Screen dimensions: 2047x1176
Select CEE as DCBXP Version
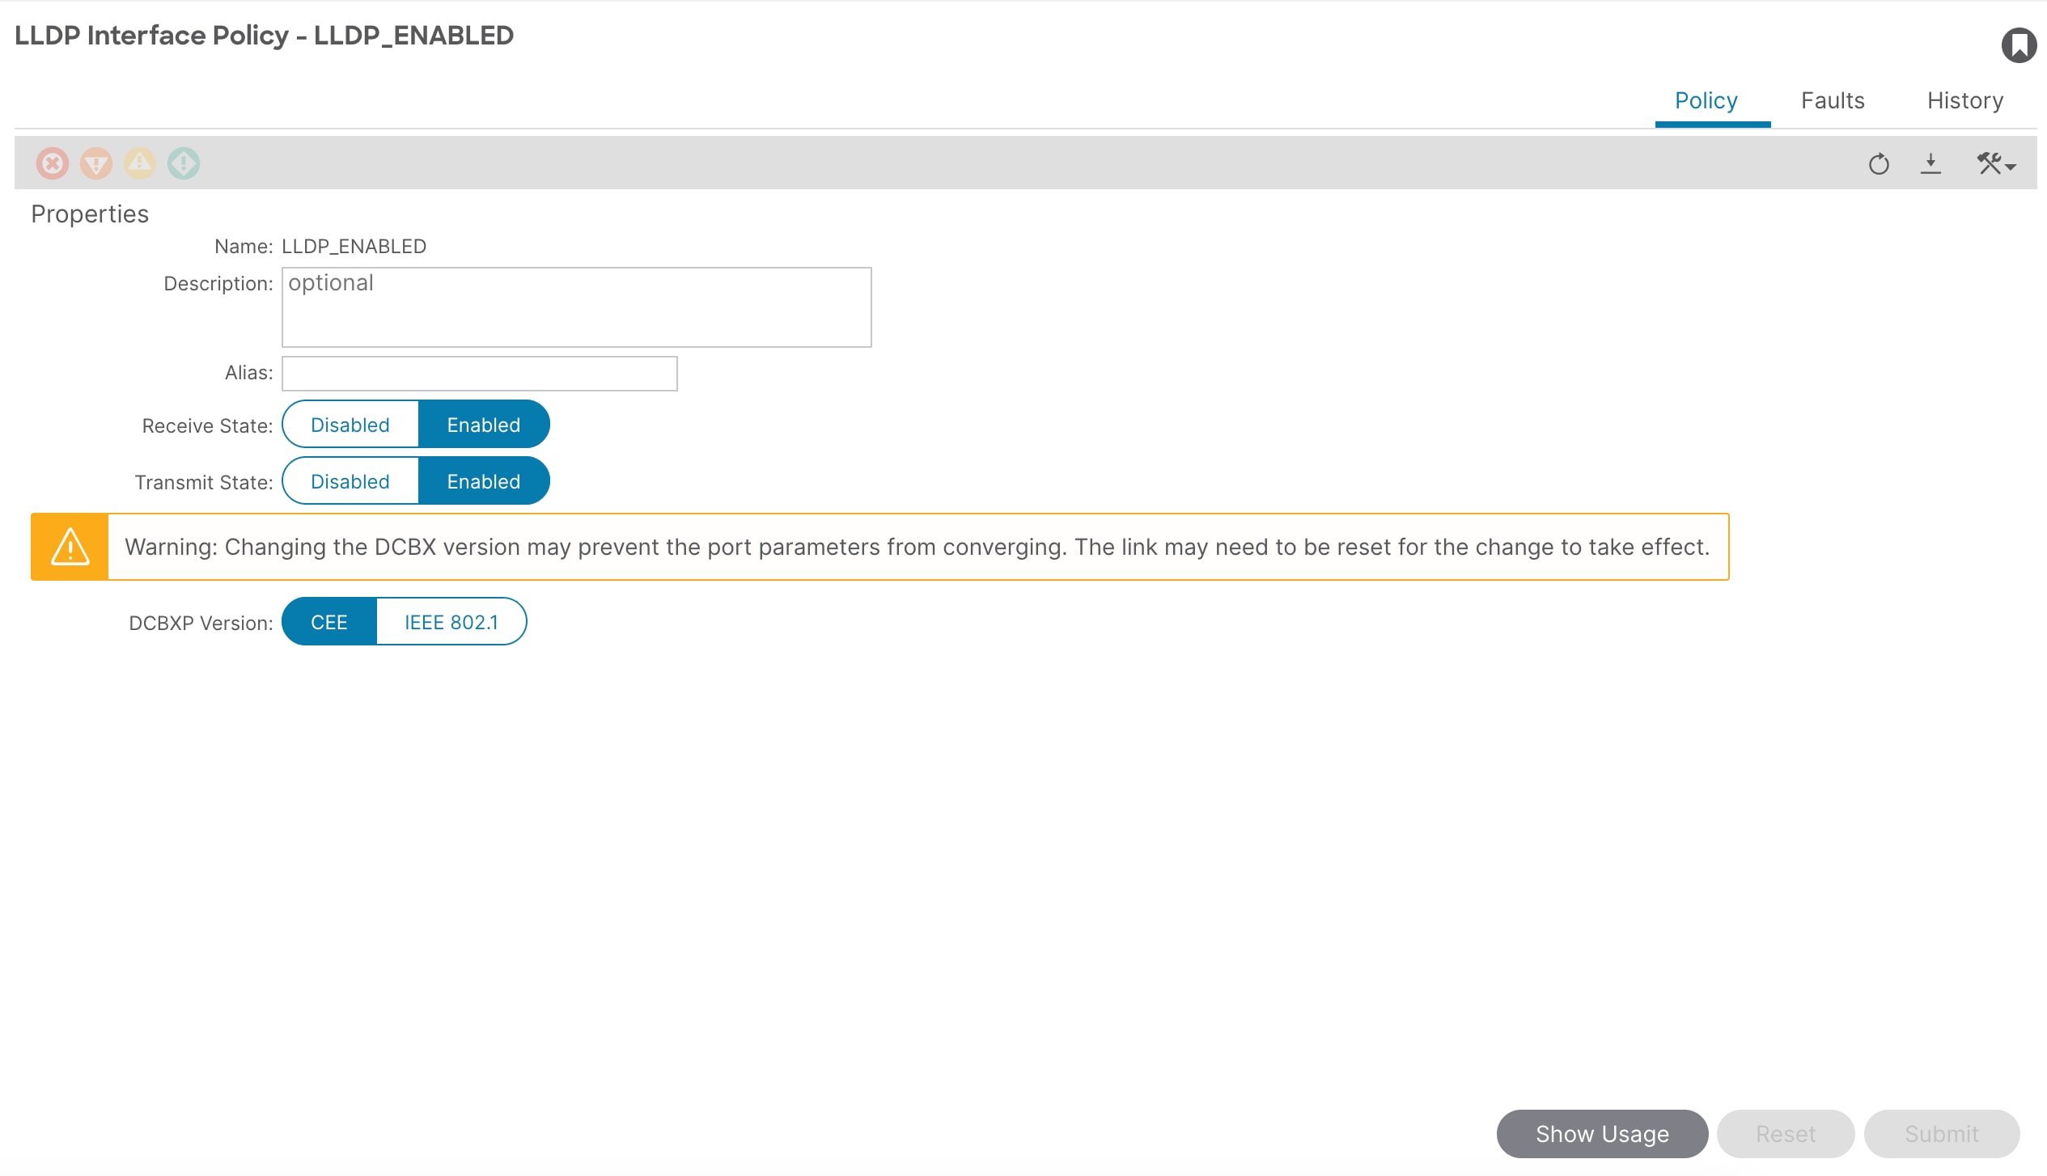[x=328, y=621]
